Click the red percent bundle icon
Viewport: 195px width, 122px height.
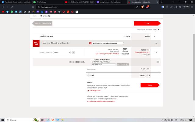pos(36,43)
